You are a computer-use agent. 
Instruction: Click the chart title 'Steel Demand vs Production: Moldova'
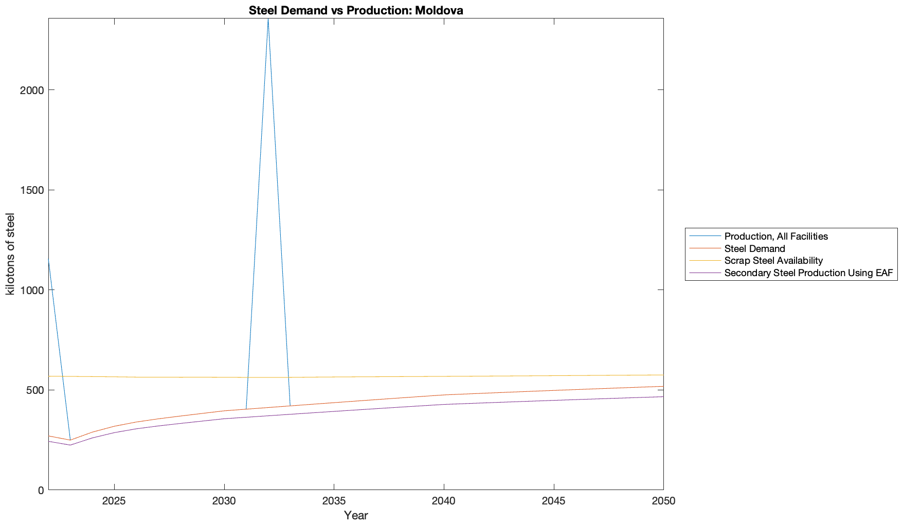point(356,10)
